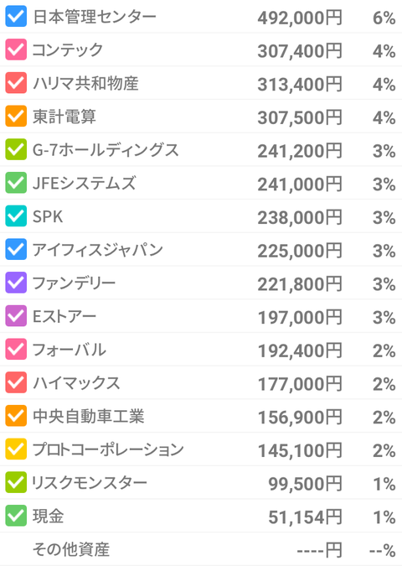Select the SPK stock name label
Image resolution: width=402 pixels, height=566 pixels.
[x=48, y=216]
